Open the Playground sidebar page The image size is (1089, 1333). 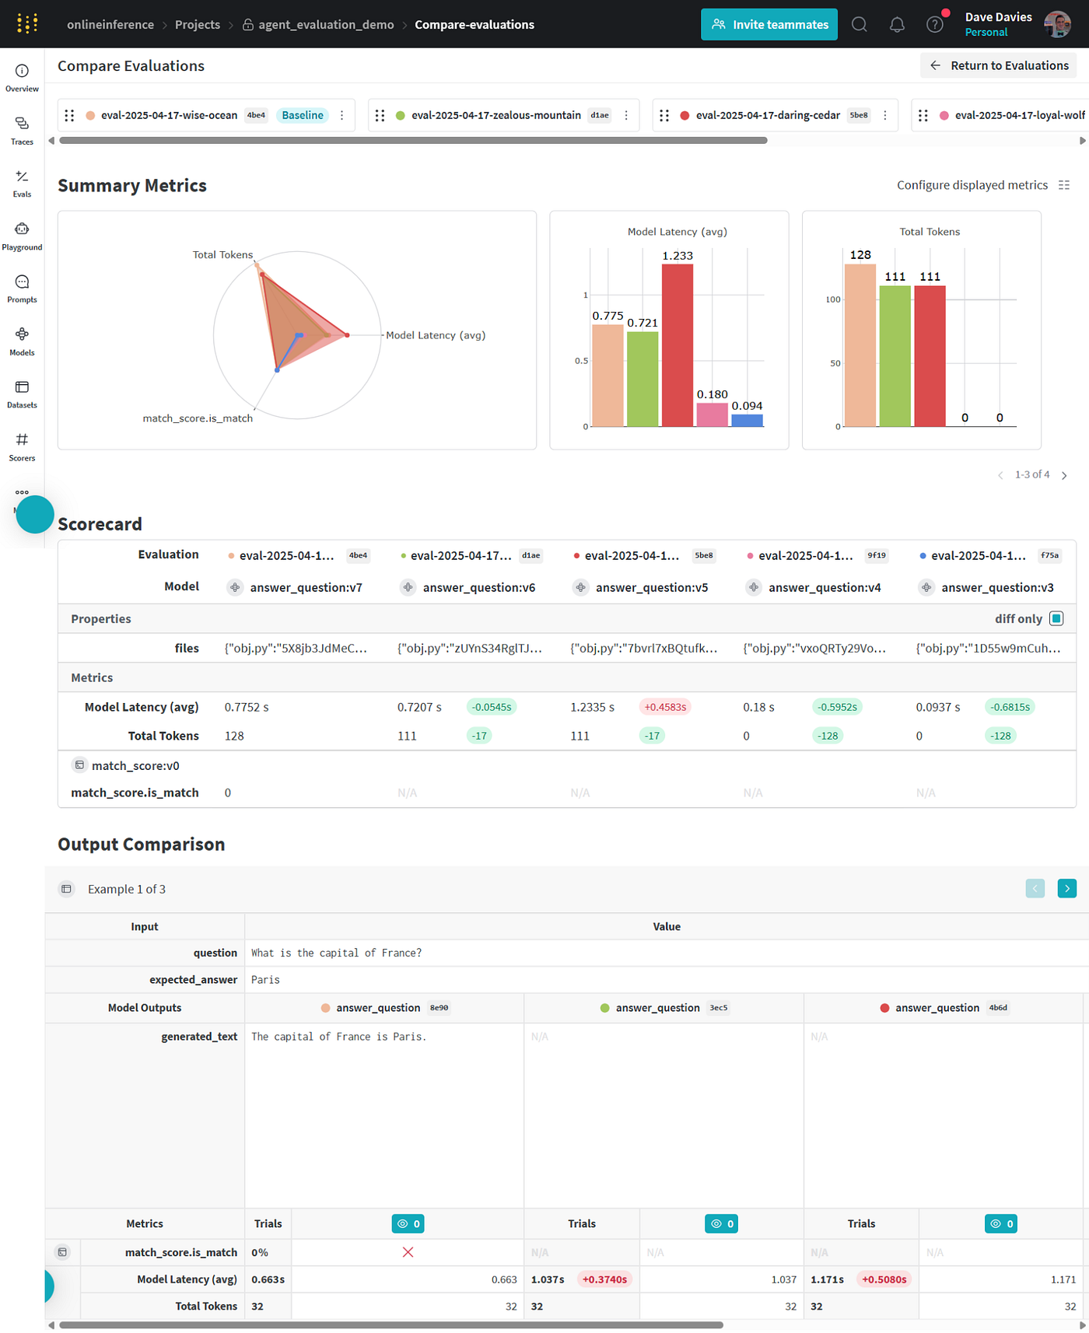coord(22,237)
